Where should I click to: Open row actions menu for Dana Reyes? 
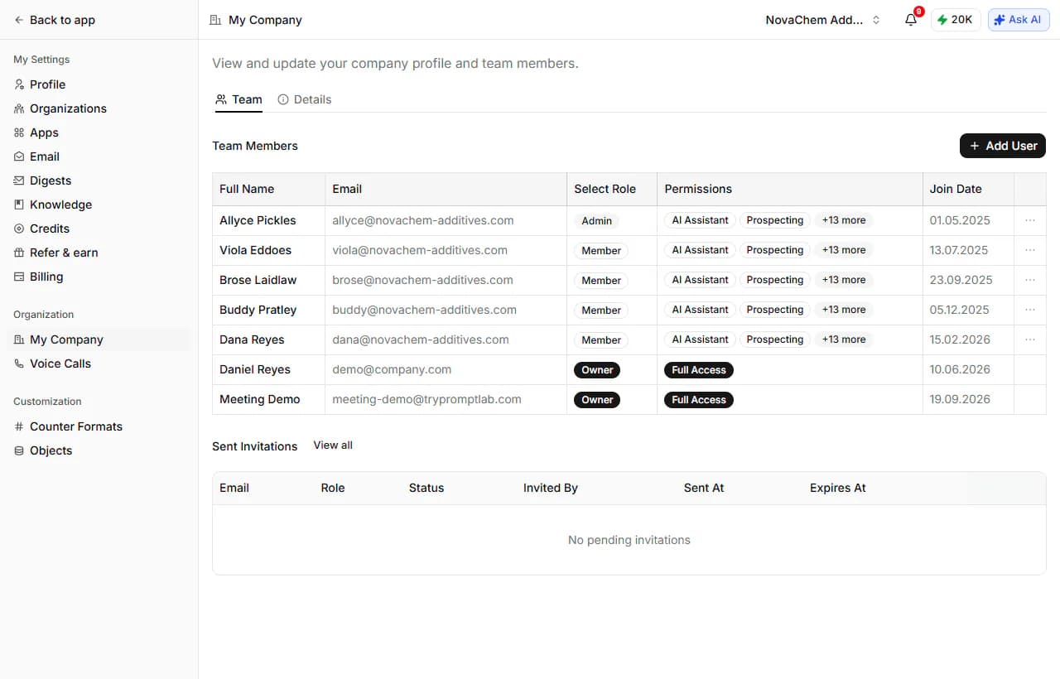(1030, 339)
